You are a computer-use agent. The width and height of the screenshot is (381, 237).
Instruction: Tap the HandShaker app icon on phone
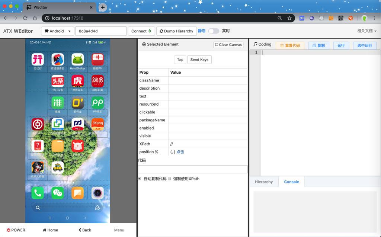tap(77, 60)
